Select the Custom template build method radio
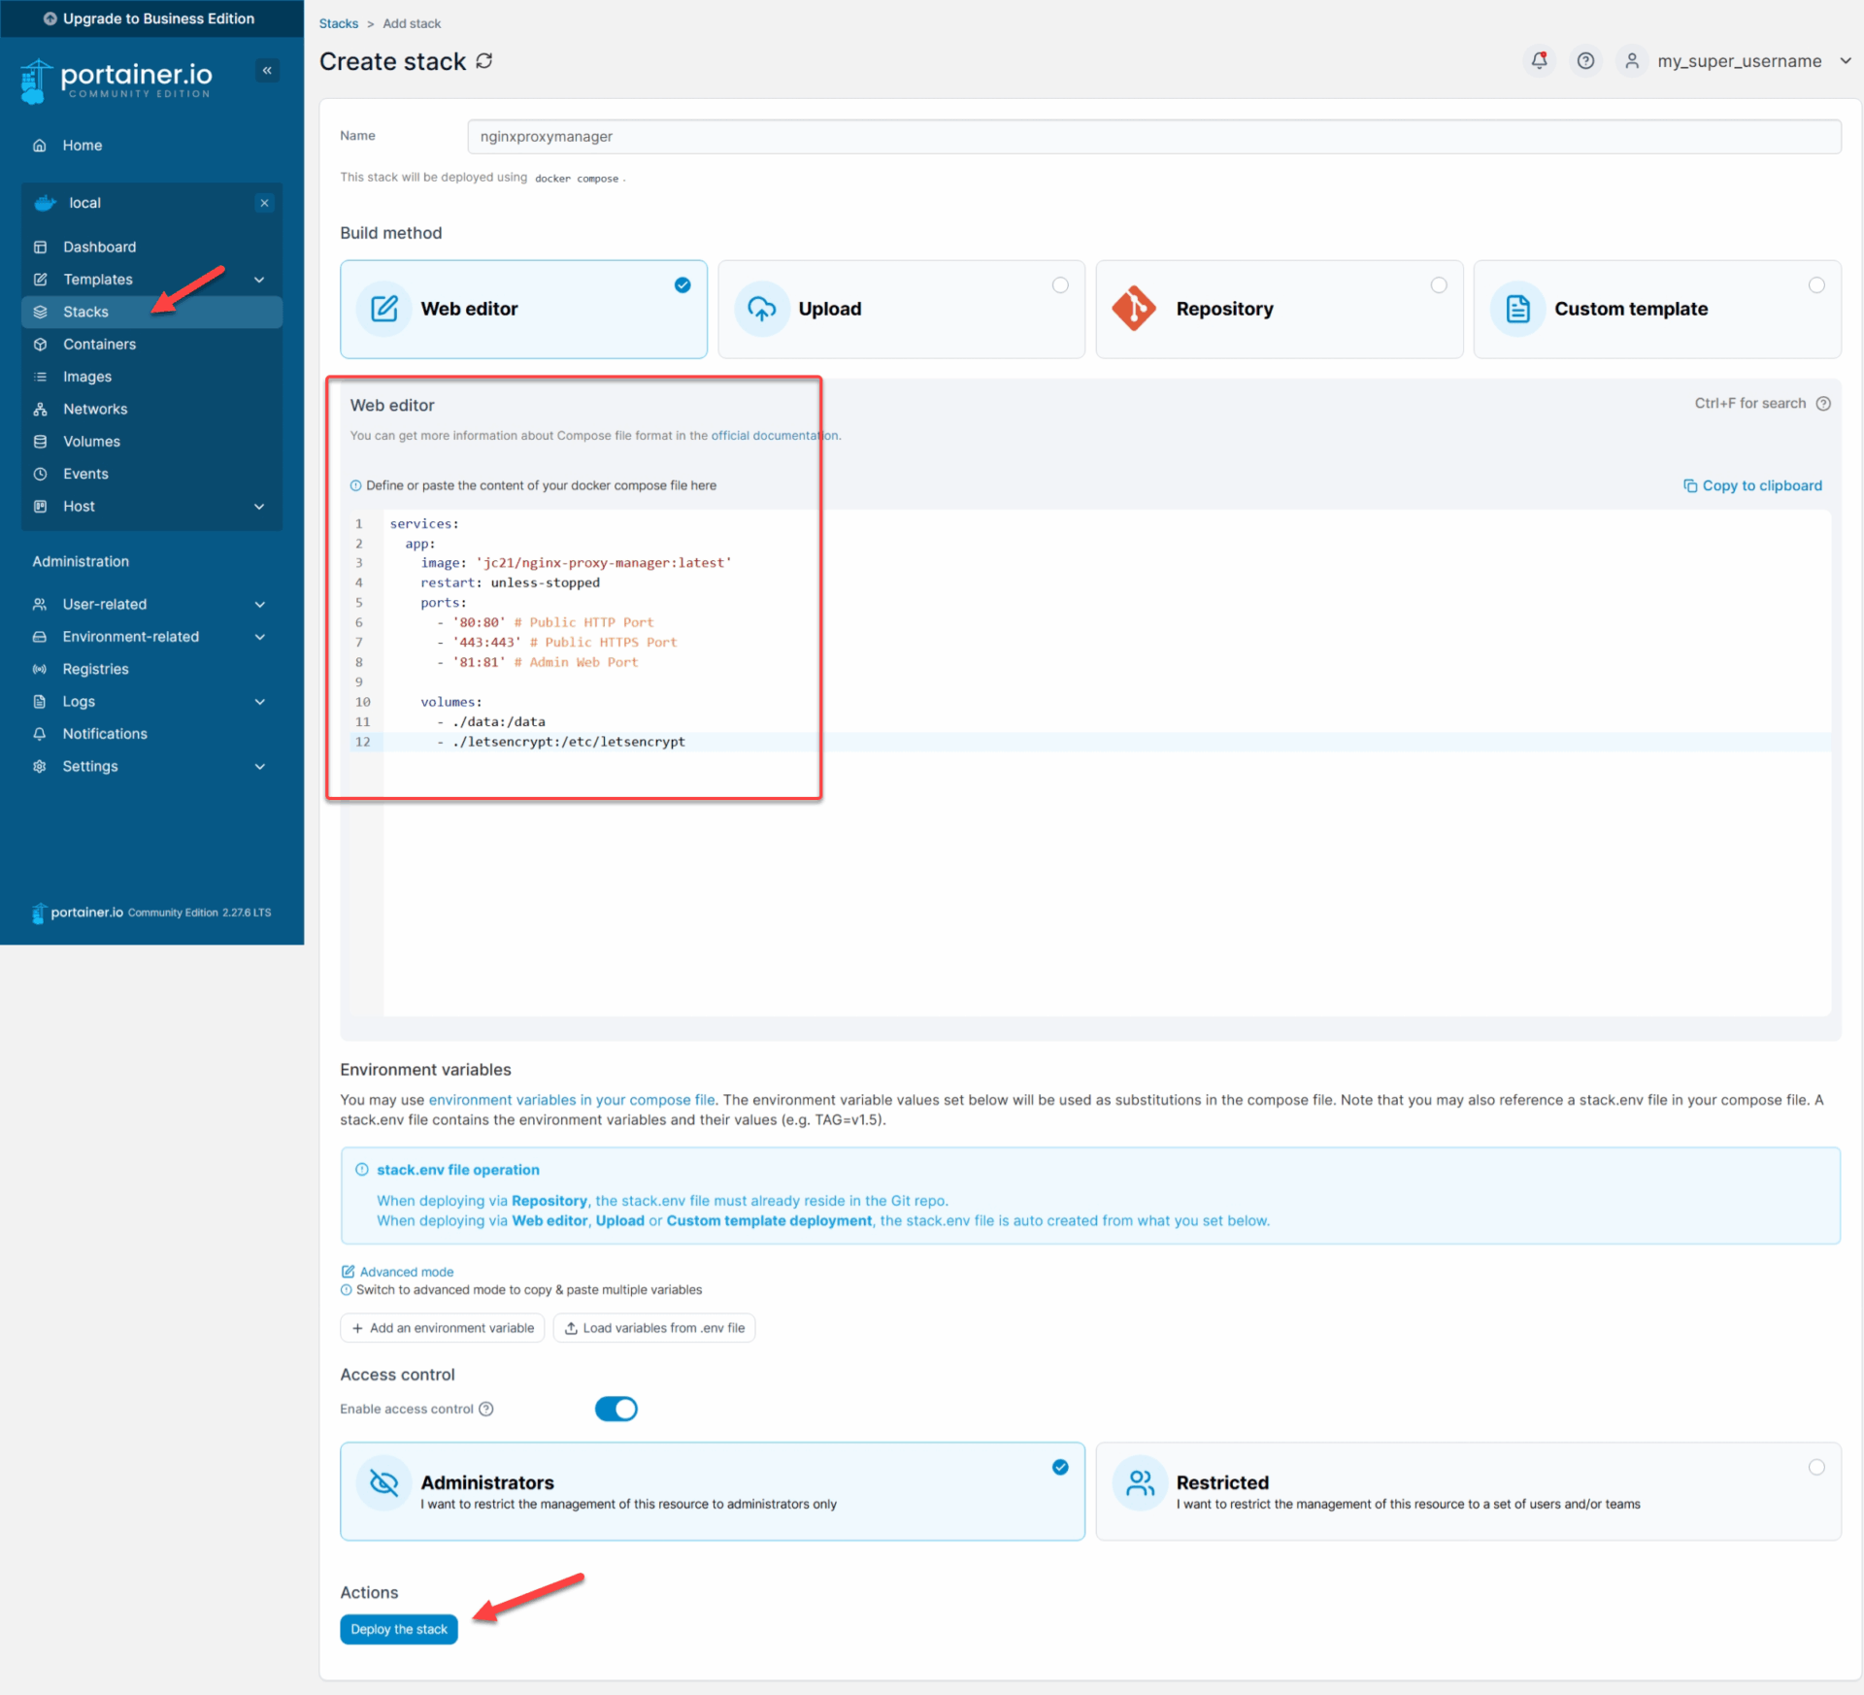This screenshot has width=1864, height=1695. point(1816,284)
